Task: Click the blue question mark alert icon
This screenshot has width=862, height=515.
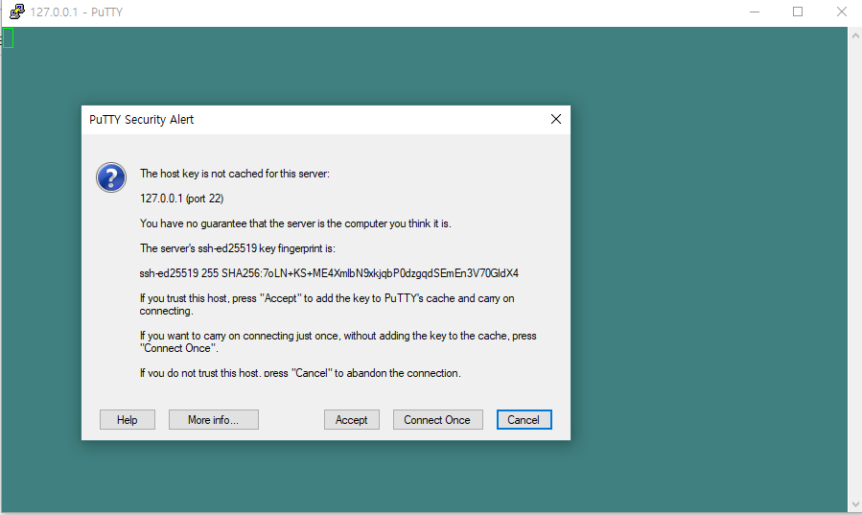Action: point(111,177)
